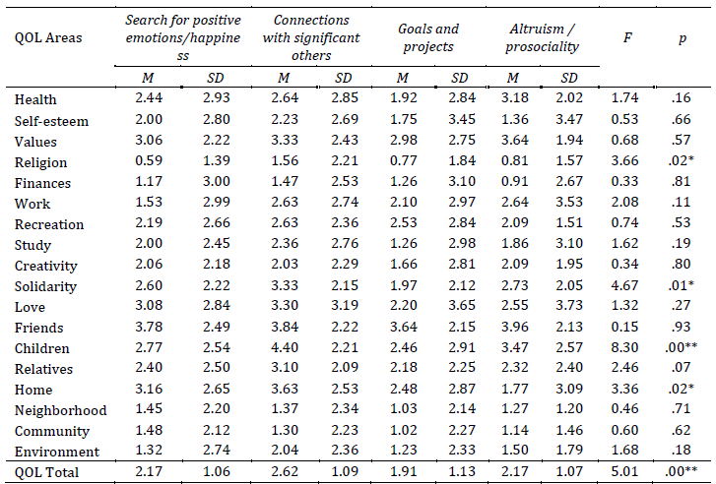Select the F value 5.01 for QOL Total
Screen dimensions: 716x484
point(626,474)
